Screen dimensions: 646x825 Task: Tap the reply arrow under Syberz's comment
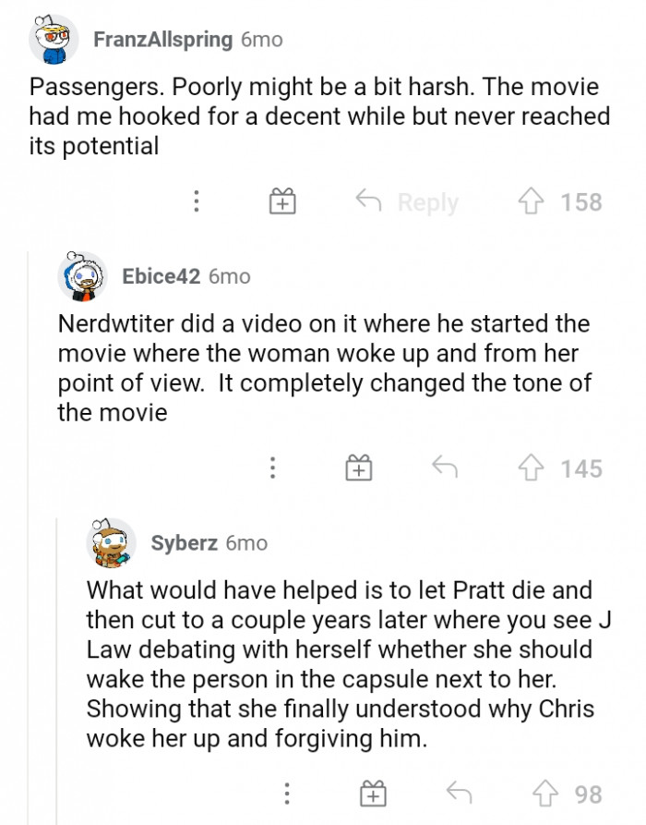point(459,790)
